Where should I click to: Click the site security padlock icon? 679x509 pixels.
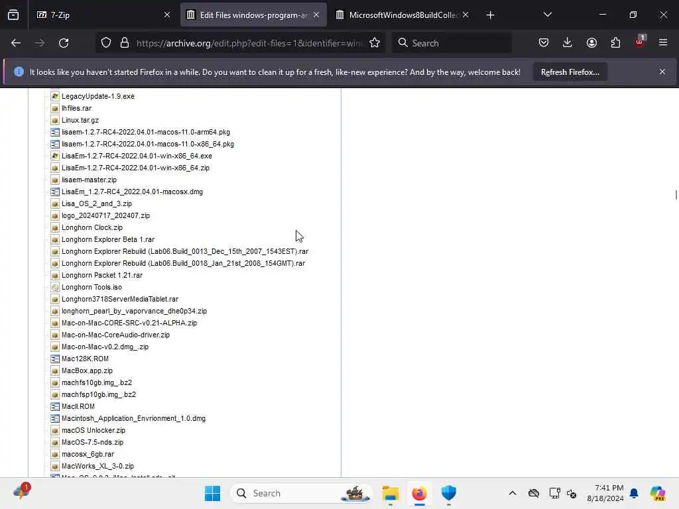coord(125,43)
